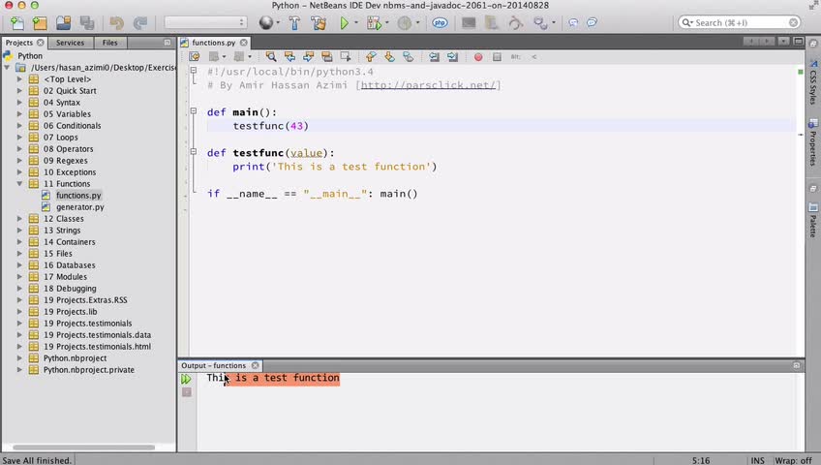Click the Open Project icon

pos(63,23)
